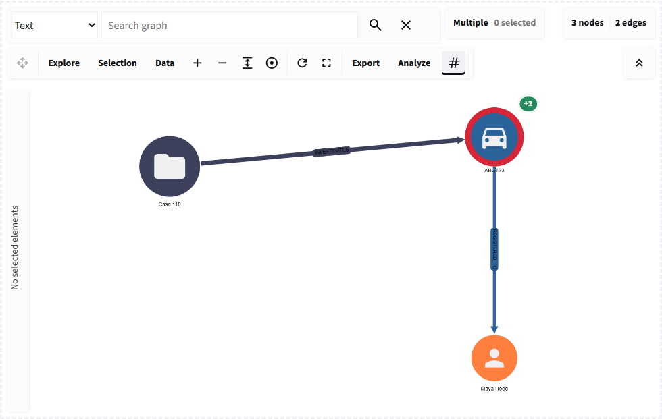Click the move/pan arrows icon
The height and width of the screenshot is (419, 662).
(22, 63)
